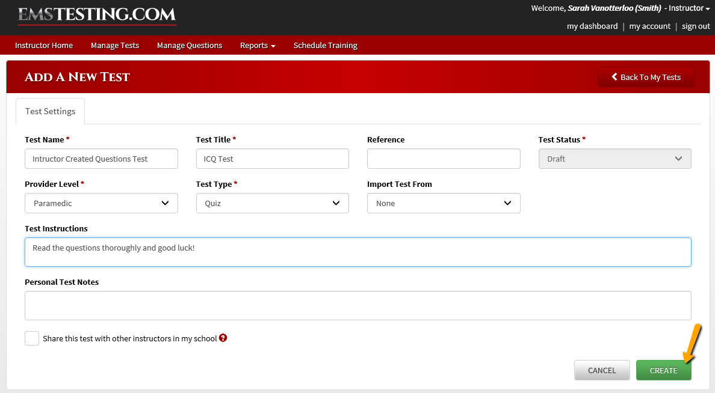715x393 pixels.
Task: Click the 'Test Instructions' label
Action: (x=56, y=228)
